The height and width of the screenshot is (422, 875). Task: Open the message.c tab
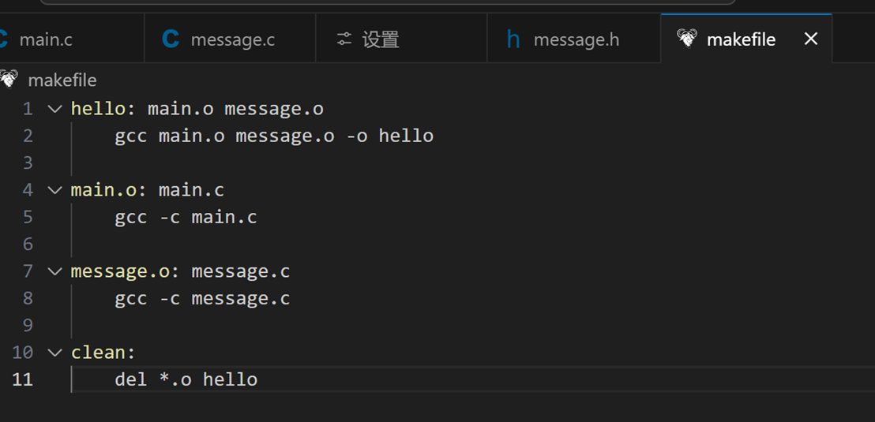tap(232, 39)
